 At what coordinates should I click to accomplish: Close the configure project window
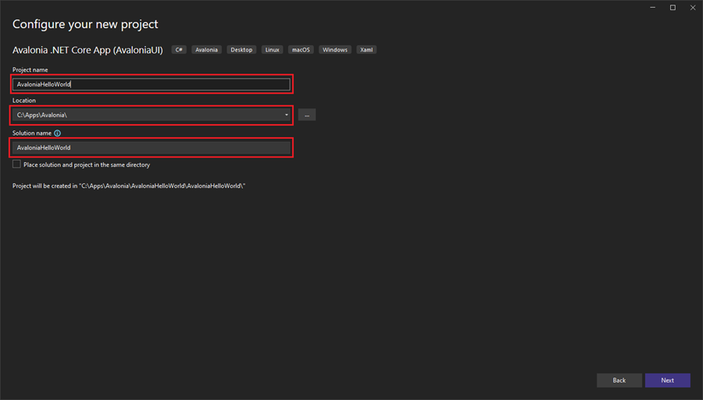click(693, 8)
